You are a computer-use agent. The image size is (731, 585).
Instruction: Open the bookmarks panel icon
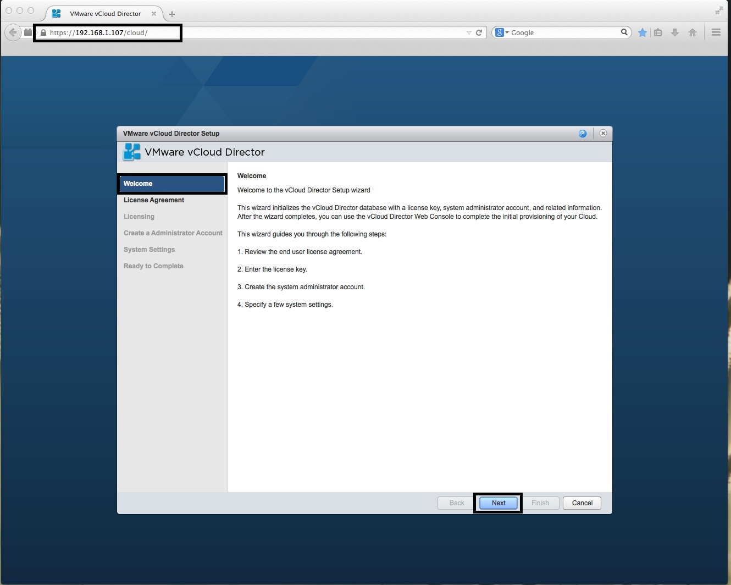pos(658,32)
